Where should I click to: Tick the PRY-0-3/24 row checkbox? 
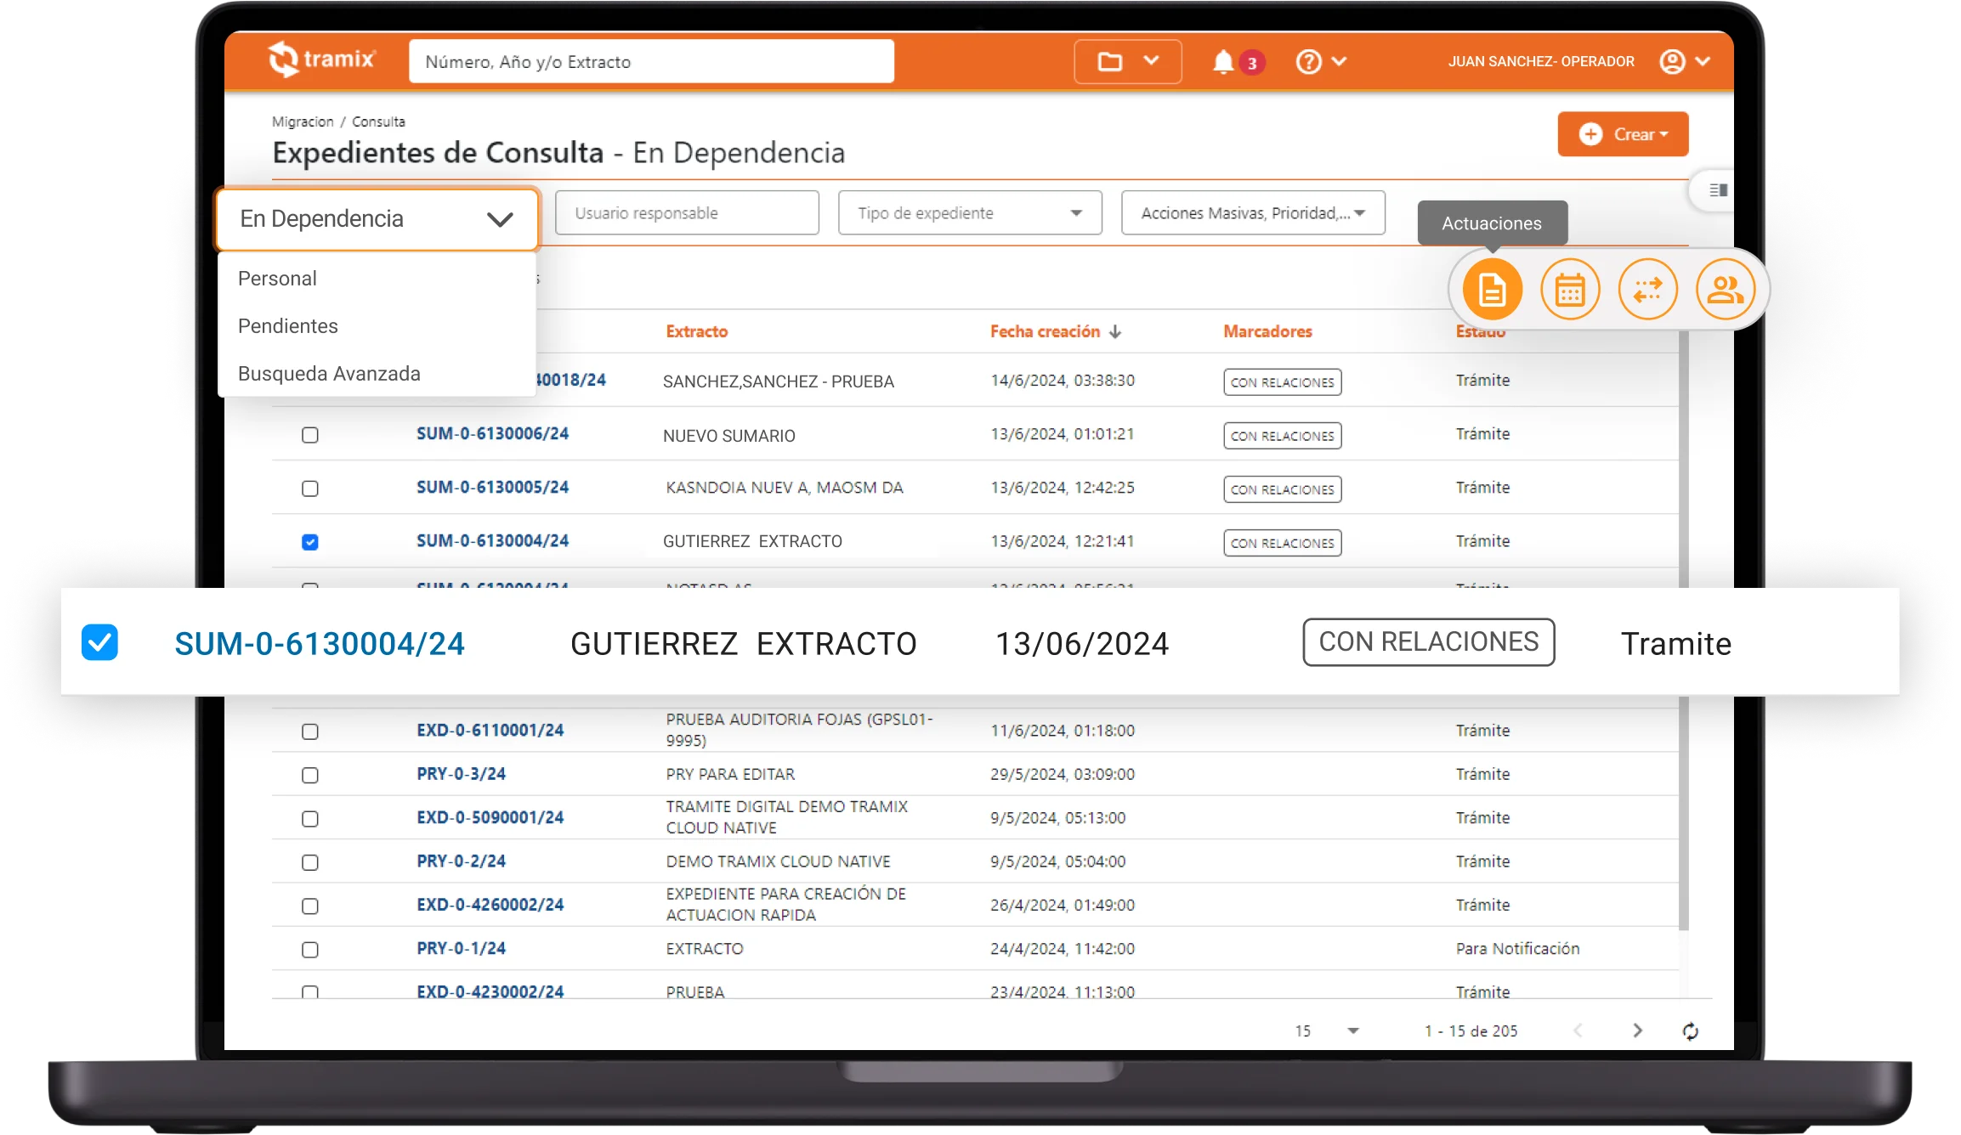(x=310, y=775)
